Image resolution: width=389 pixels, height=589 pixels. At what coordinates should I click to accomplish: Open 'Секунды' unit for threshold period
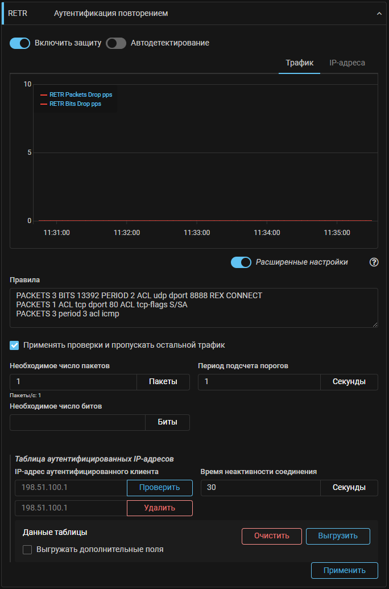349,382
